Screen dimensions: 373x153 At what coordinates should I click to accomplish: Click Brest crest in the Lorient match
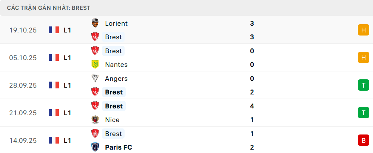tap(95, 37)
